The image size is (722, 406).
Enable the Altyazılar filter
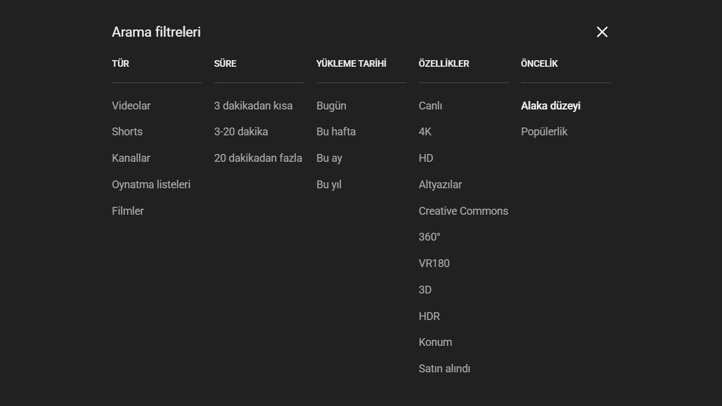coord(440,185)
